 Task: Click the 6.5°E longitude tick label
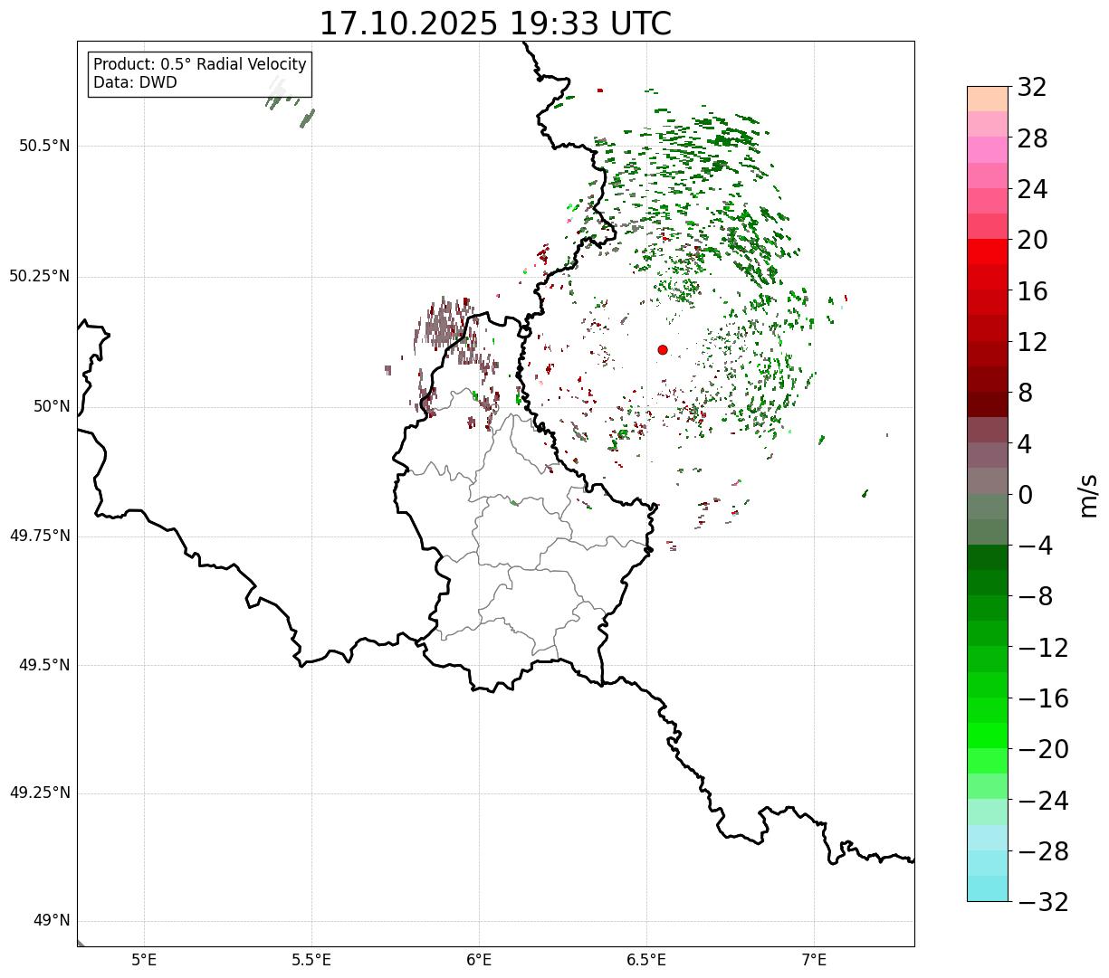(x=646, y=959)
